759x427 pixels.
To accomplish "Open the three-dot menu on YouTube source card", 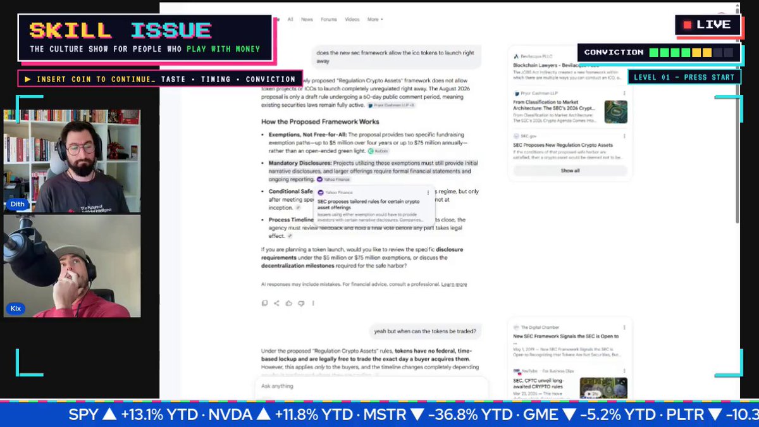I will (x=624, y=371).
